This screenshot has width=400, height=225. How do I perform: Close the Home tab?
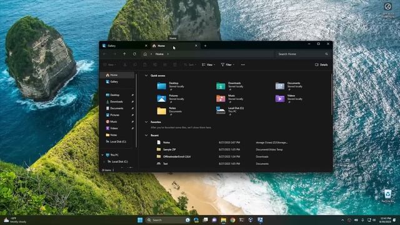point(196,46)
